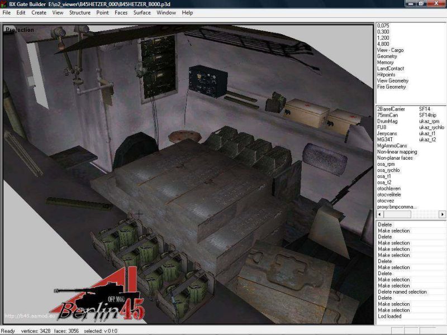Image resolution: width=447 pixels, height=335 pixels.
Task: Open the Edit menu
Action: click(21, 13)
